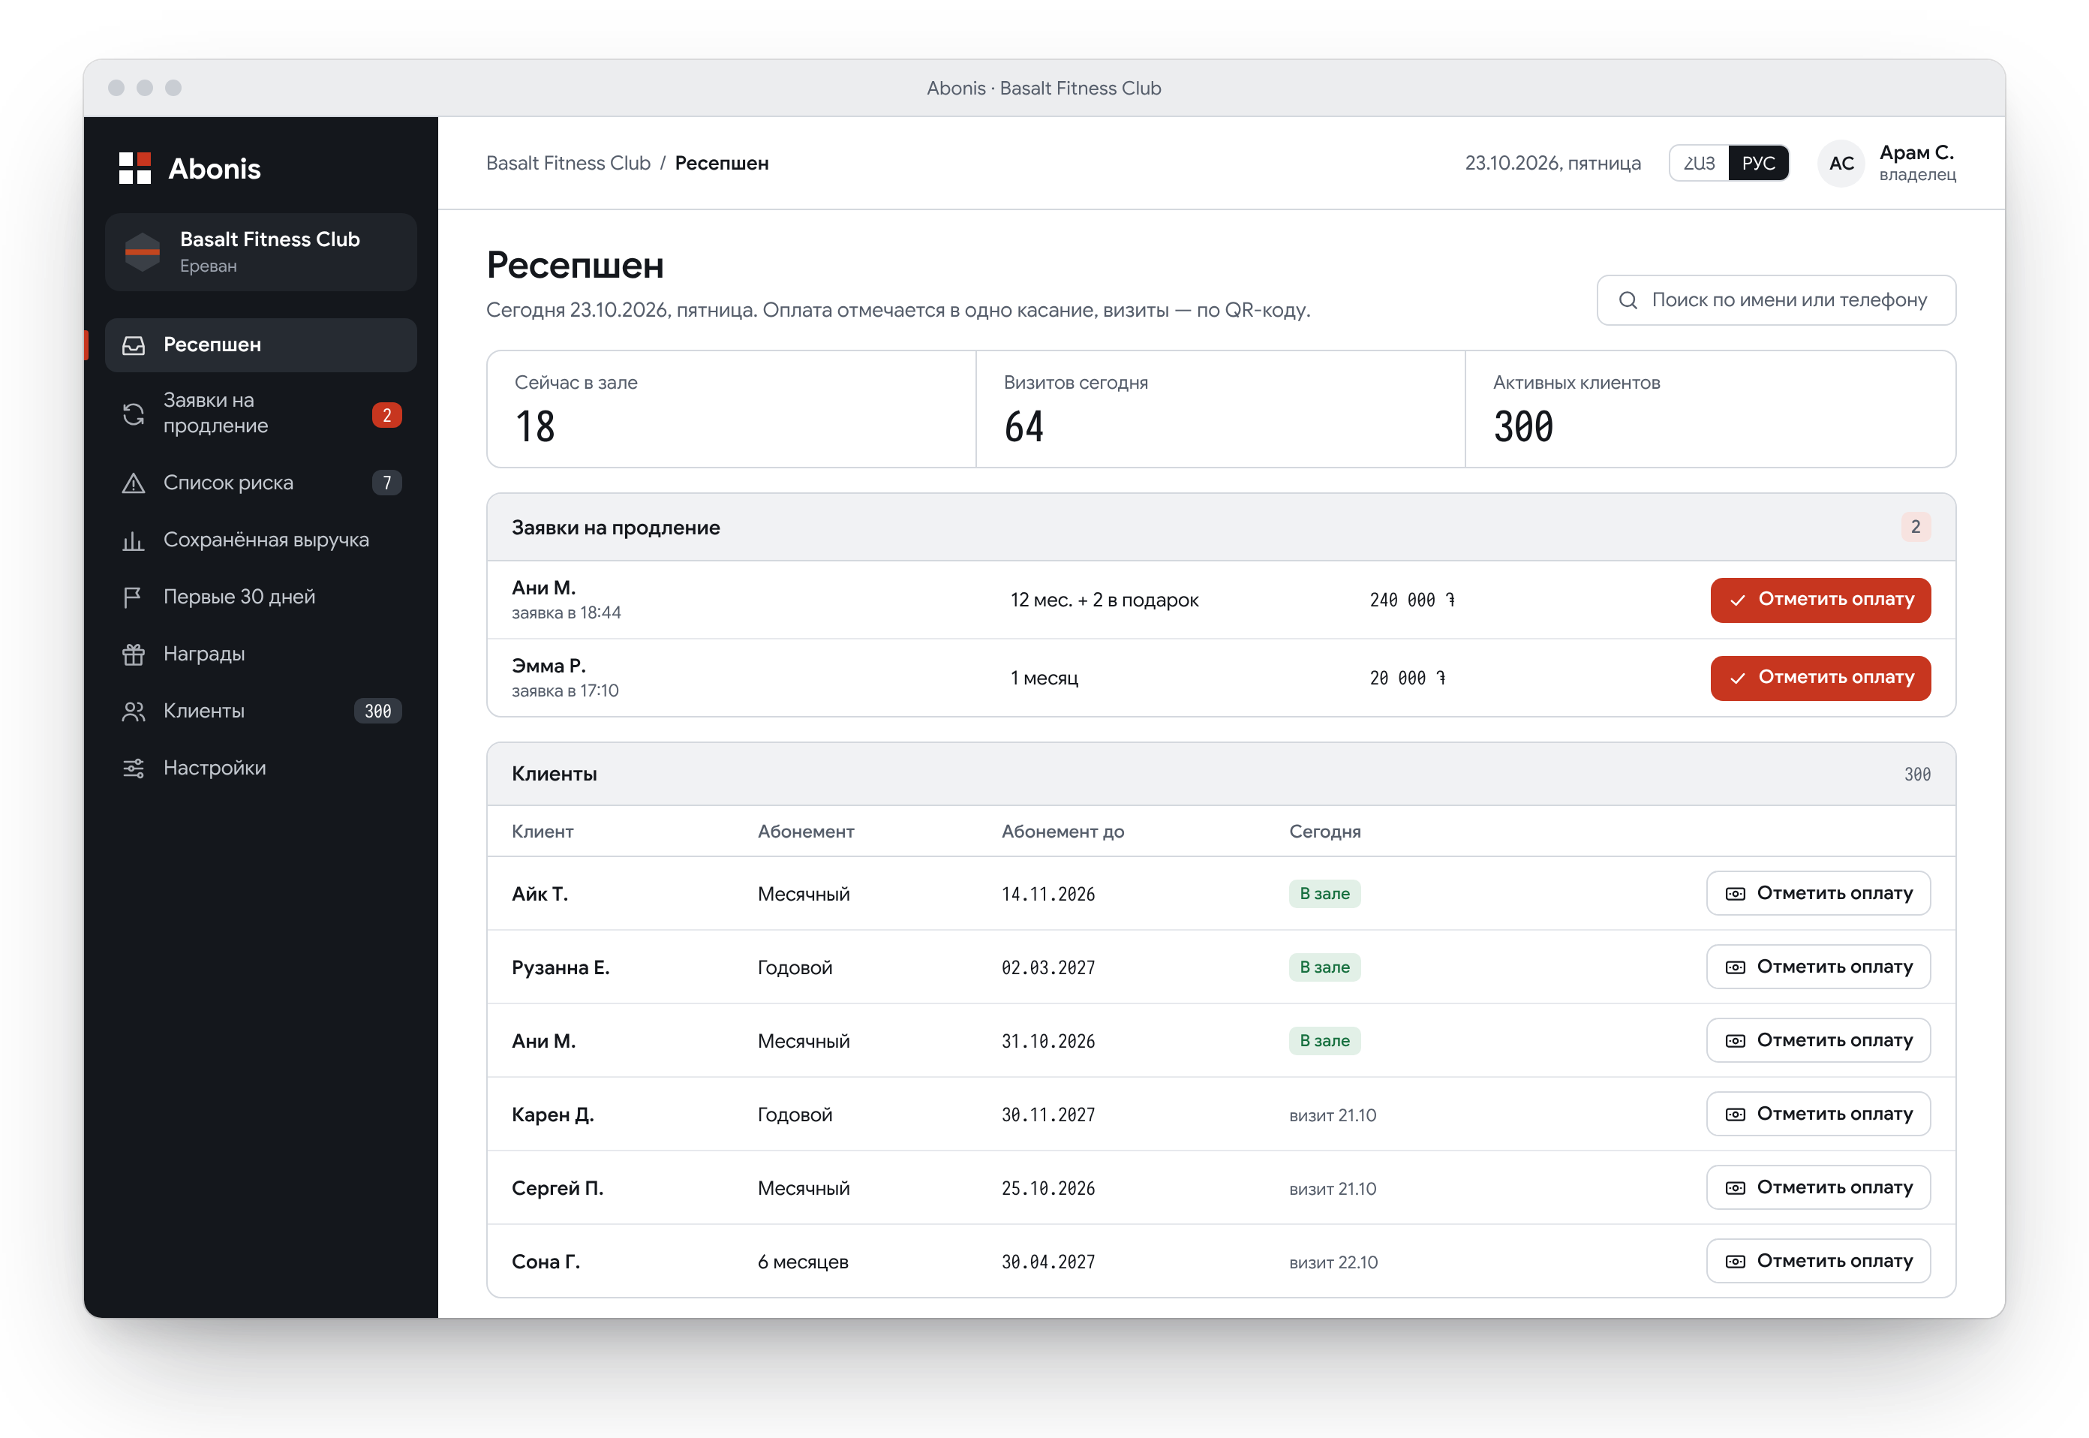This screenshot has height=1438, width=2089.
Task: Click the amount 240 000 ֏
Action: (x=1411, y=600)
